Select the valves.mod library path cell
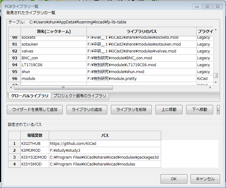The image size is (226, 188). pos(142,51)
